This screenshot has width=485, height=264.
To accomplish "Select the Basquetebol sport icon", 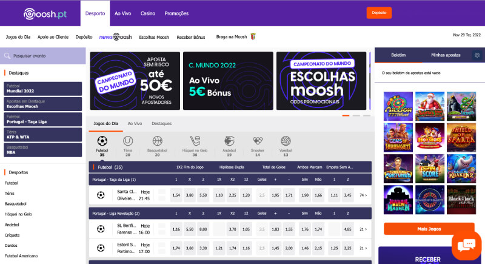I will [157, 141].
